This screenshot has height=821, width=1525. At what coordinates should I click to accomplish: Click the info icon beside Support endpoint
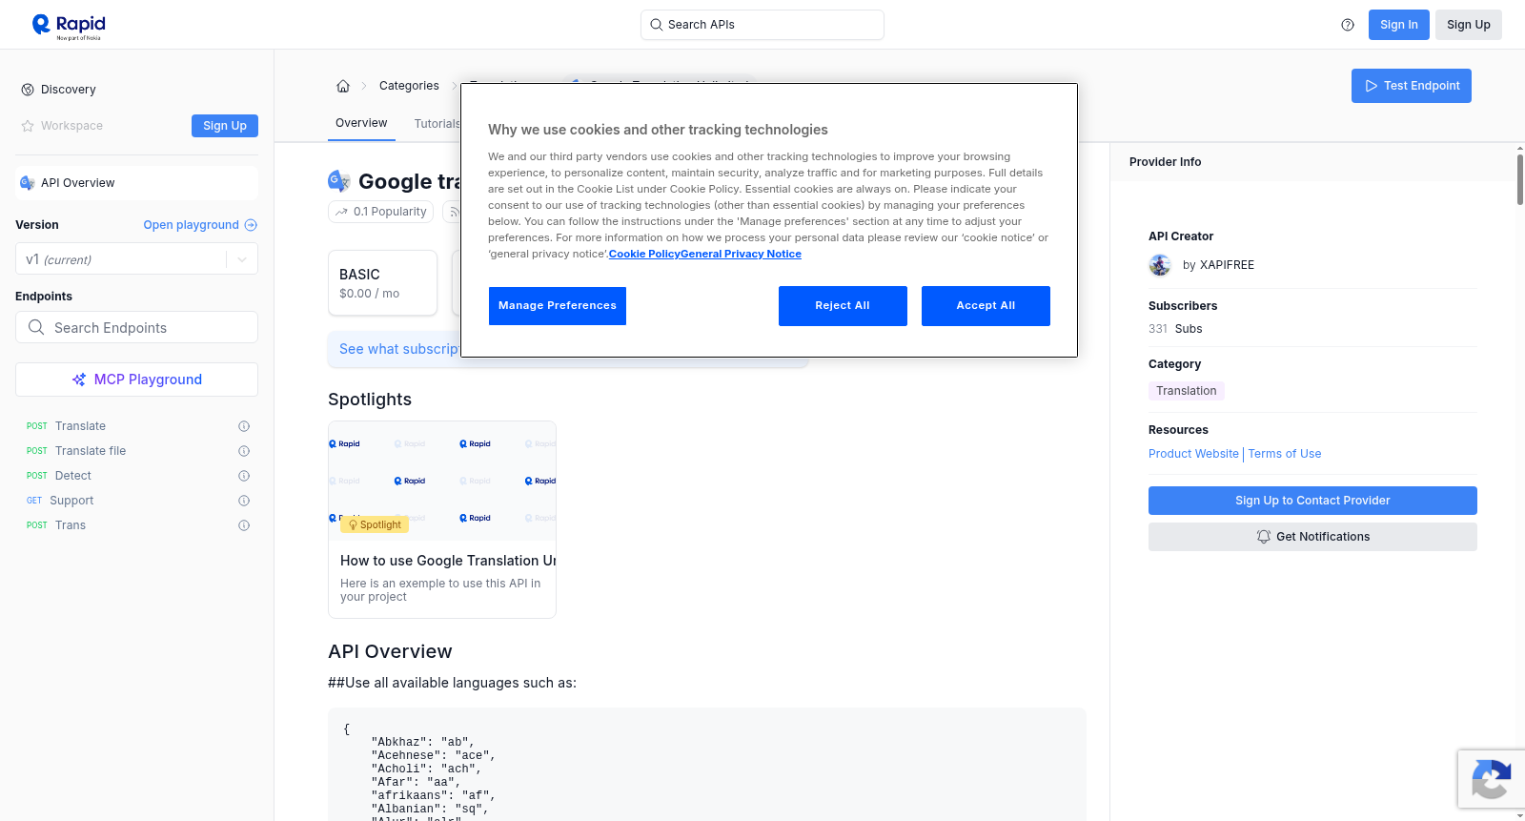tap(244, 501)
